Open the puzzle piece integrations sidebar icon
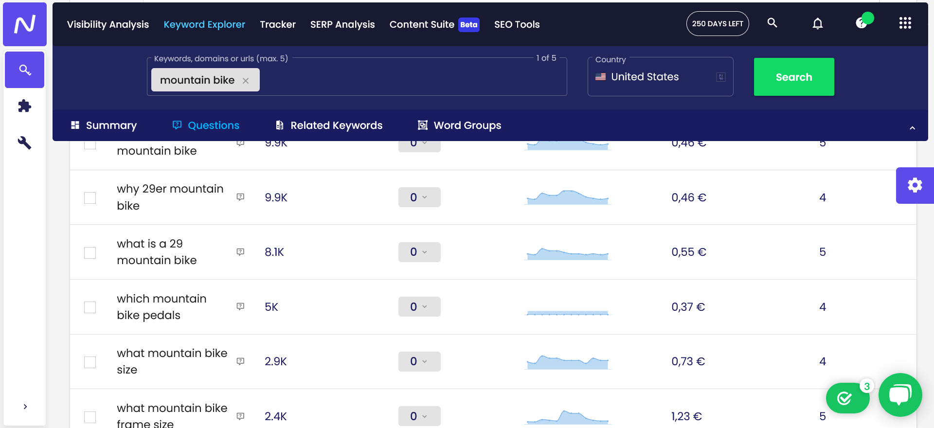The width and height of the screenshot is (934, 428). pyautogui.click(x=24, y=106)
